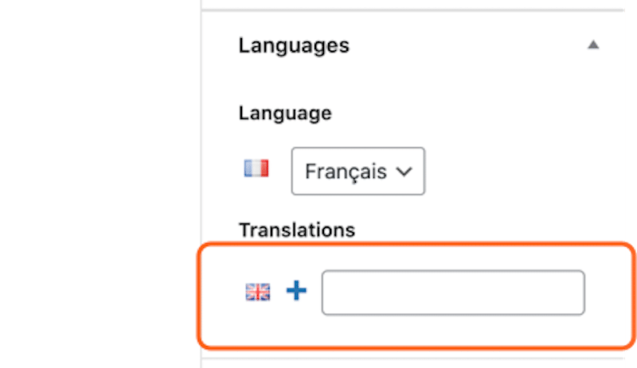This screenshot has width=637, height=368.
Task: Click the word Français in the select box
Action: pos(346,172)
